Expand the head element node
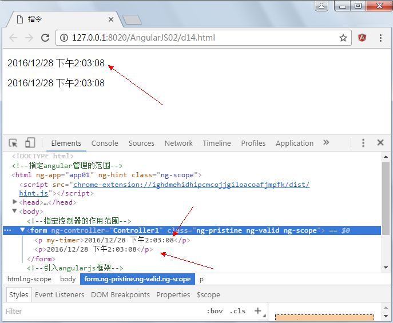This screenshot has width=393, height=323. point(14,202)
